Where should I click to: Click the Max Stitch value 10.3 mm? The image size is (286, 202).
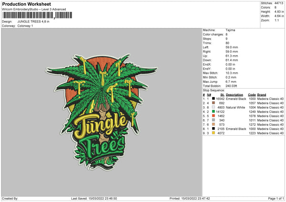(232, 73)
